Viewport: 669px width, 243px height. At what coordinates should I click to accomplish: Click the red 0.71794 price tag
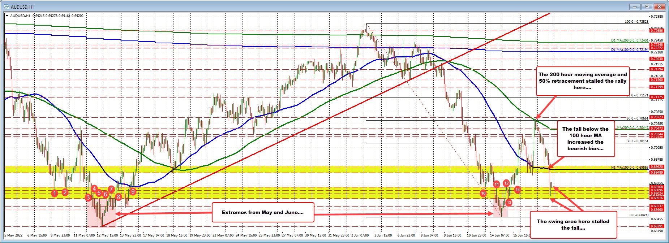point(657,69)
